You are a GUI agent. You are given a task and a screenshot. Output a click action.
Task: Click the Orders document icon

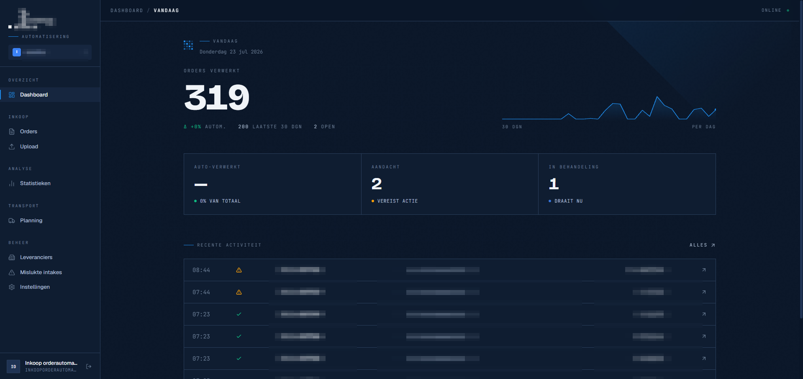pyautogui.click(x=12, y=132)
